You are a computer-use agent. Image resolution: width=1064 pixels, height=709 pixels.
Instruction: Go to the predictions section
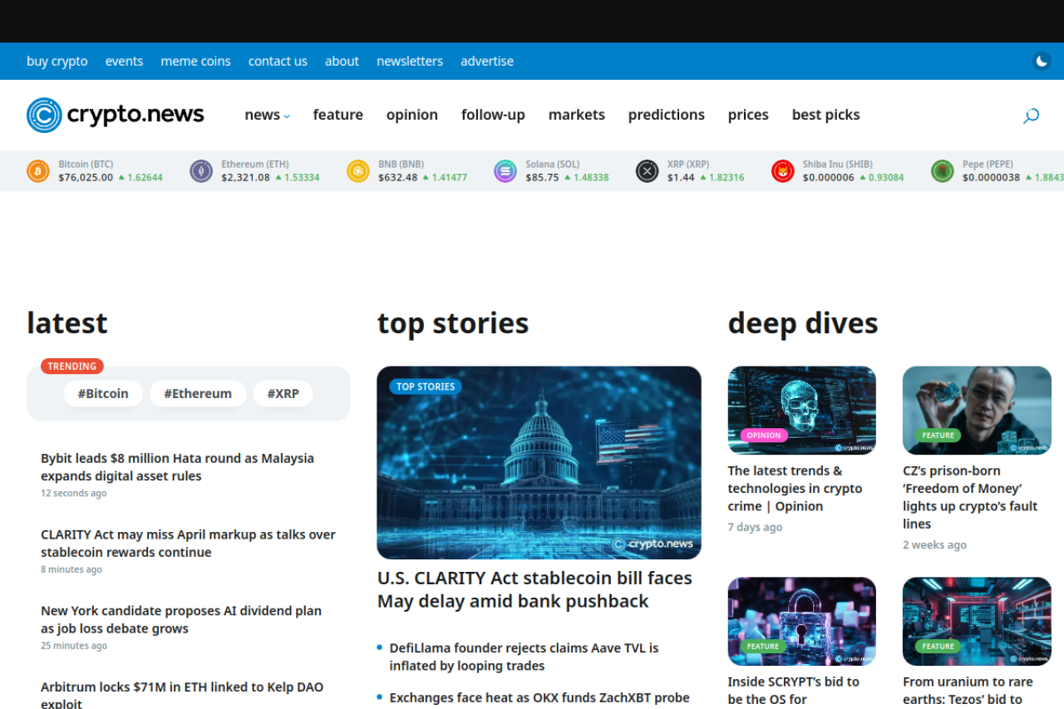click(666, 115)
